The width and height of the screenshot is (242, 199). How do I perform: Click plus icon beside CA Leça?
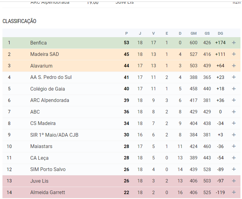[x=234, y=158]
